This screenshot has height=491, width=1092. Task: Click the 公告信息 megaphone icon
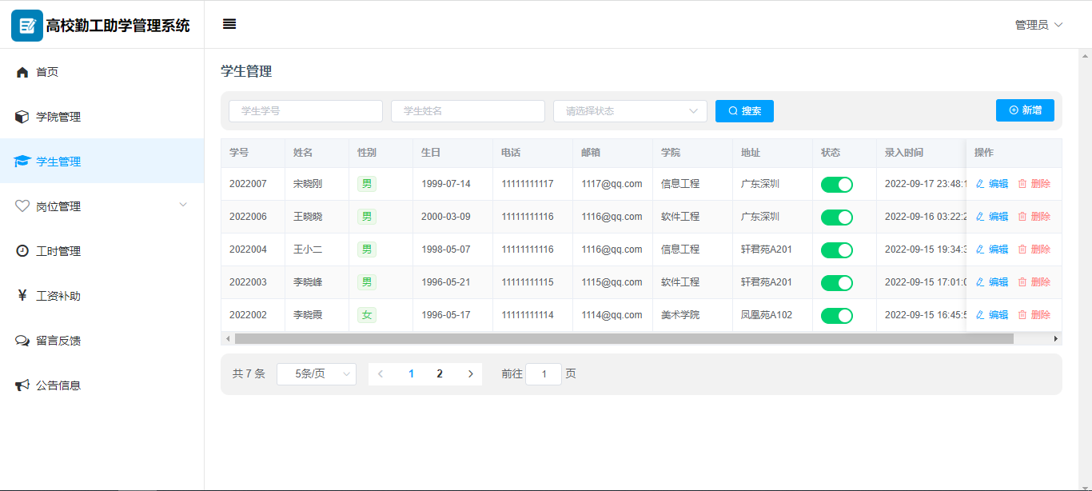coord(22,385)
